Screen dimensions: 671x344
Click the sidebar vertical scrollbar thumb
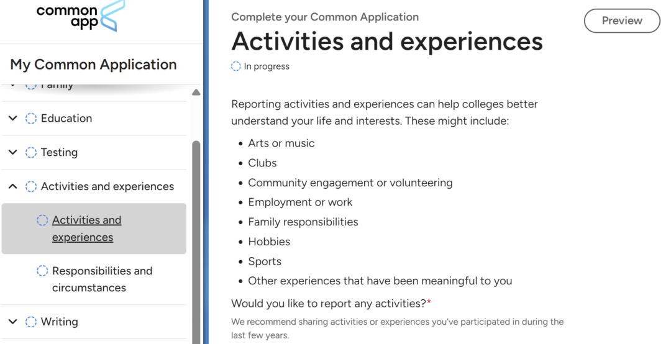pyautogui.click(x=196, y=242)
